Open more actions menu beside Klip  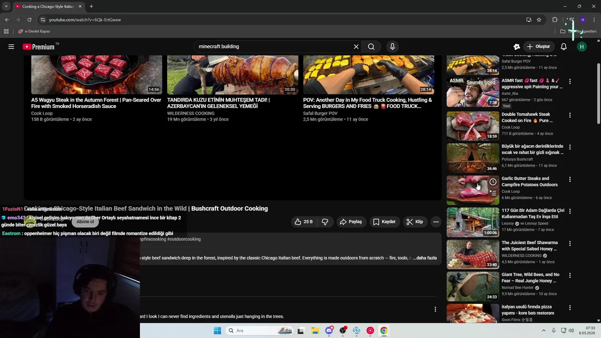(436, 222)
